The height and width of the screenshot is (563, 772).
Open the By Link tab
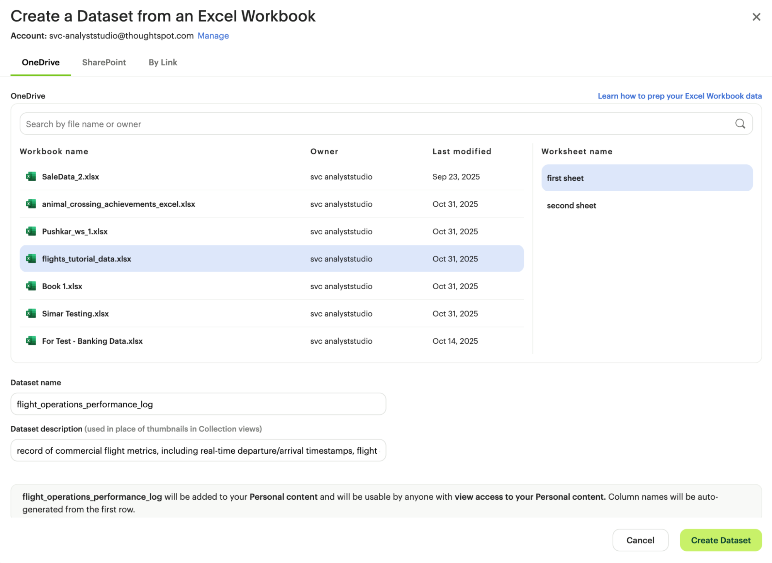coord(163,62)
